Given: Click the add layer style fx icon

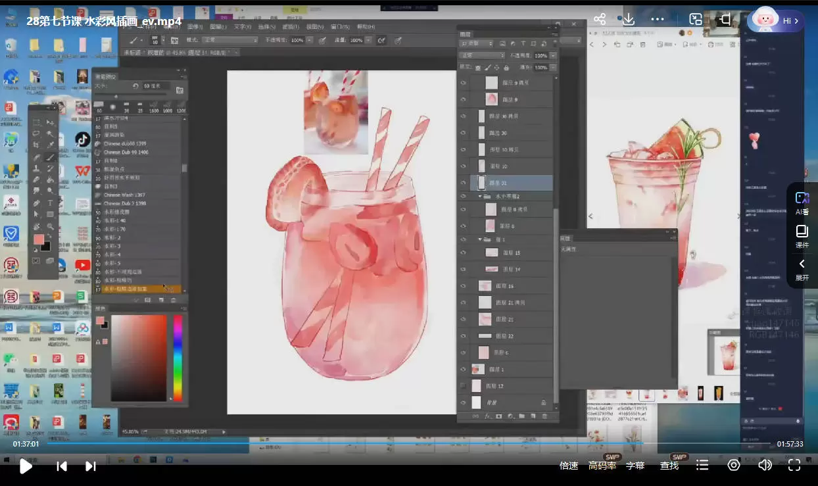Looking at the screenshot, I should (488, 416).
